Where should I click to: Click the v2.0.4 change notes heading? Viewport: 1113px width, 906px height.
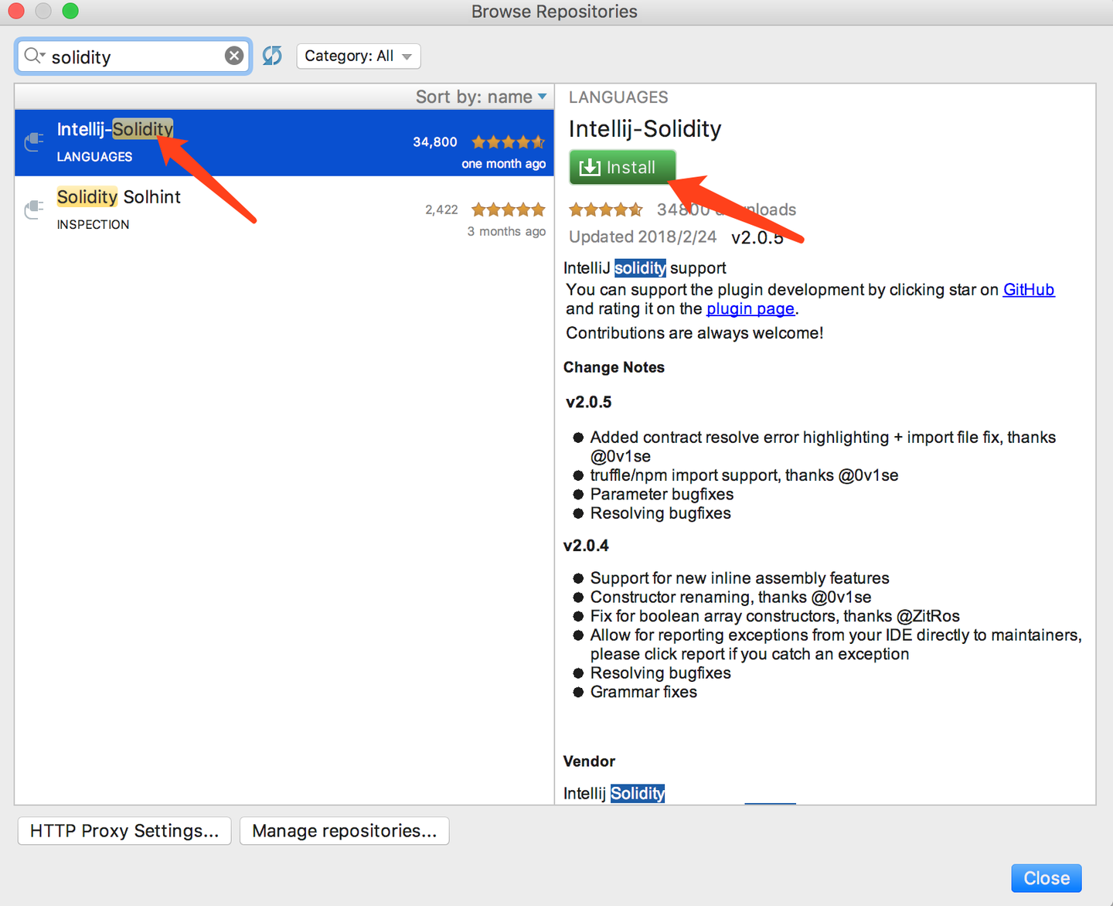pyautogui.click(x=586, y=546)
